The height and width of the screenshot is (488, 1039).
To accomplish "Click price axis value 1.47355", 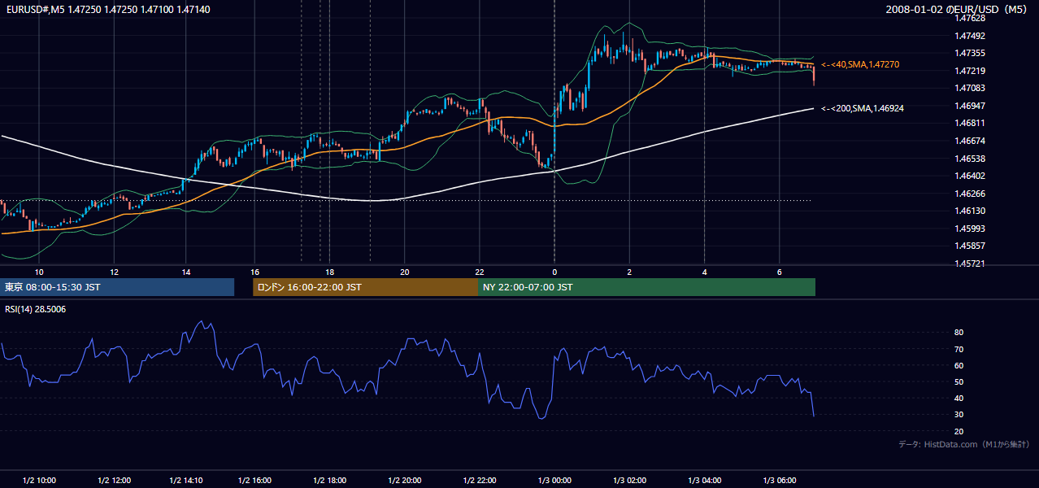I will 969,53.
